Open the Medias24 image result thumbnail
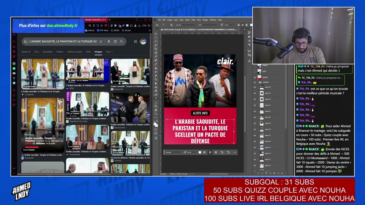 [130, 72]
